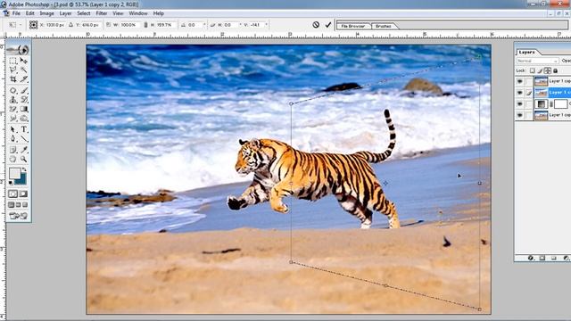Open the Layer menu
Viewport: 571px width, 321px height.
[65, 13]
